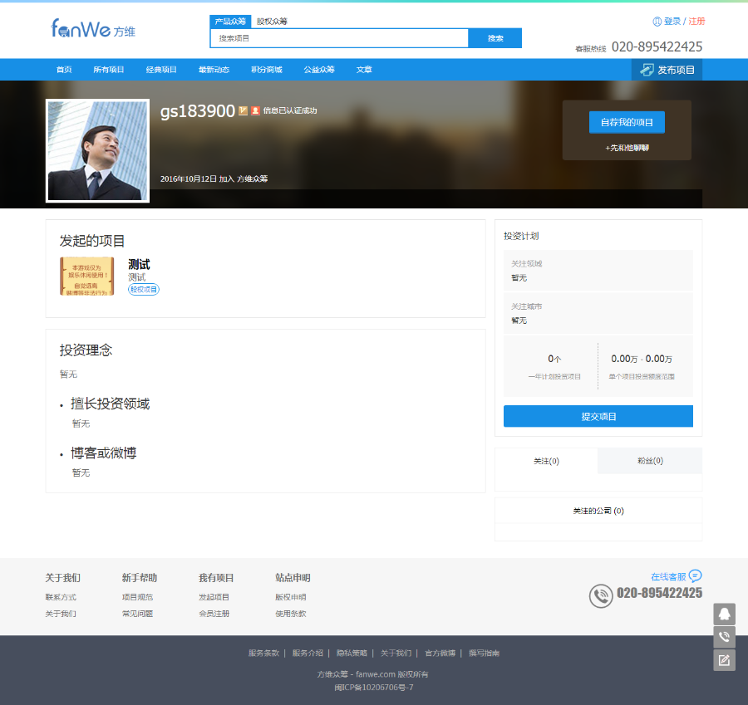Switch to 关注(0) tab
Screen dimensions: 748x705
pos(546,461)
